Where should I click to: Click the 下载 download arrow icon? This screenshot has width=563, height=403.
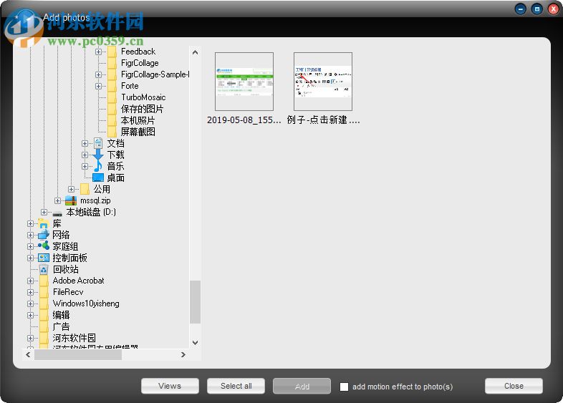[98, 155]
